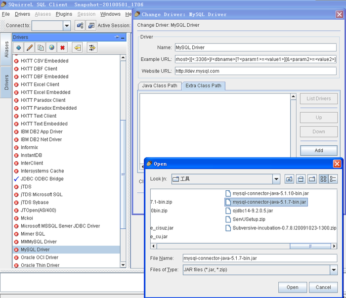The image size is (346, 298).
Task: Click the Open button in file dialog
Action: 293,288
